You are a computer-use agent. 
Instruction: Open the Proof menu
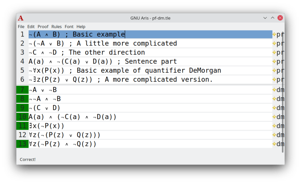pyautogui.click(x=43, y=27)
